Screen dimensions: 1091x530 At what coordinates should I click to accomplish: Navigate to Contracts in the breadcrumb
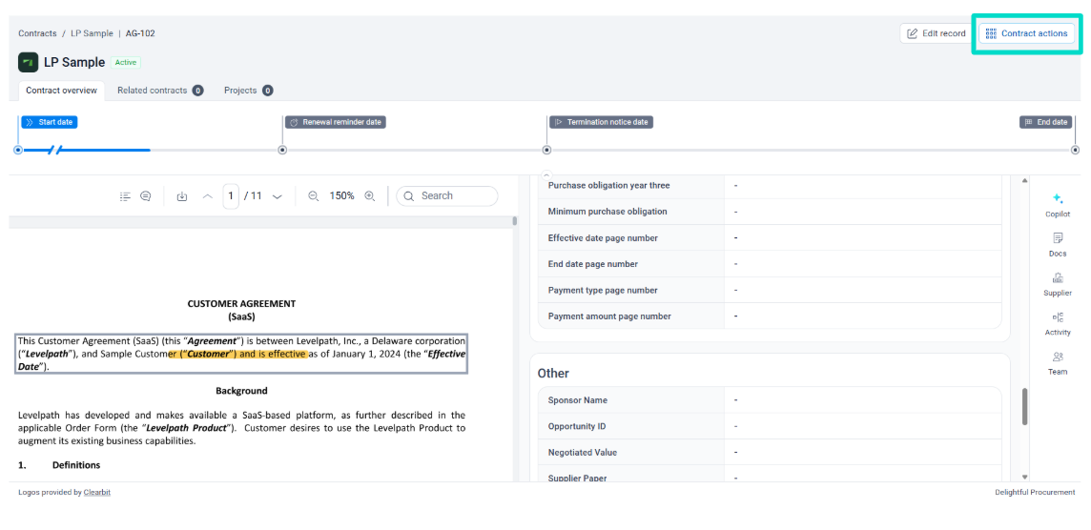click(37, 33)
